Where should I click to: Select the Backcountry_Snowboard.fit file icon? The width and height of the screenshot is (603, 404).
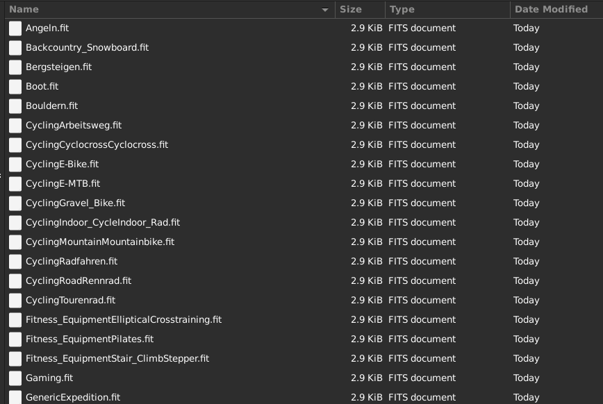(x=15, y=48)
